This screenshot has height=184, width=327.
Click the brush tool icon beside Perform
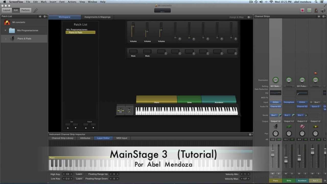coord(36,10)
